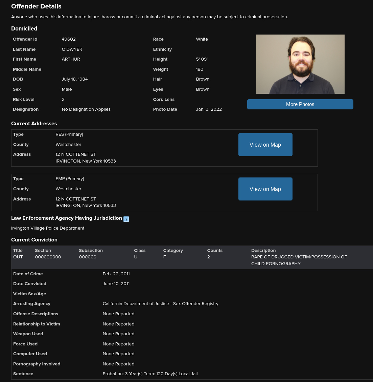373x382 pixels.
Task: Click the Category column header
Action: point(173,251)
